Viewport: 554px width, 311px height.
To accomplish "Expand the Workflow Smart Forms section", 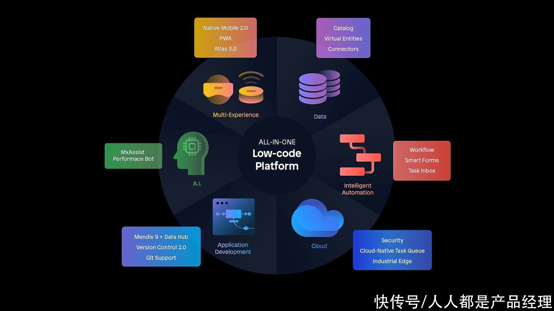I will click(x=422, y=160).
